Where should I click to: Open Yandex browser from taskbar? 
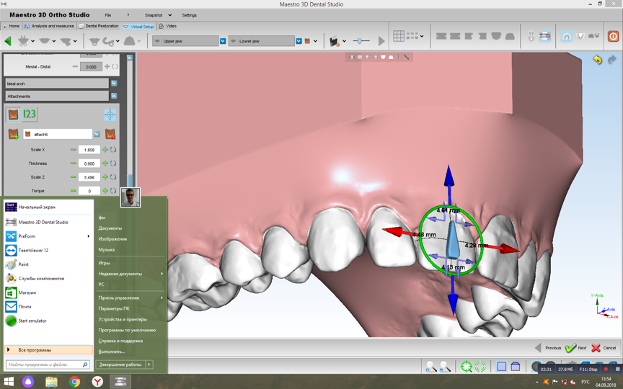click(x=97, y=382)
